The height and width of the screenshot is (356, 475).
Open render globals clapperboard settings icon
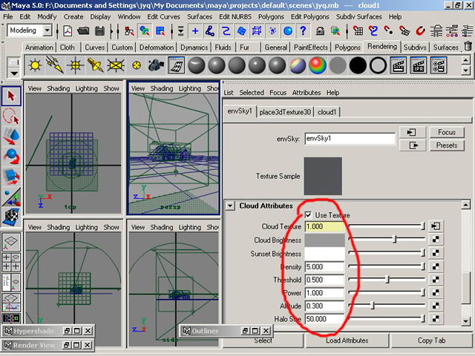(439, 65)
